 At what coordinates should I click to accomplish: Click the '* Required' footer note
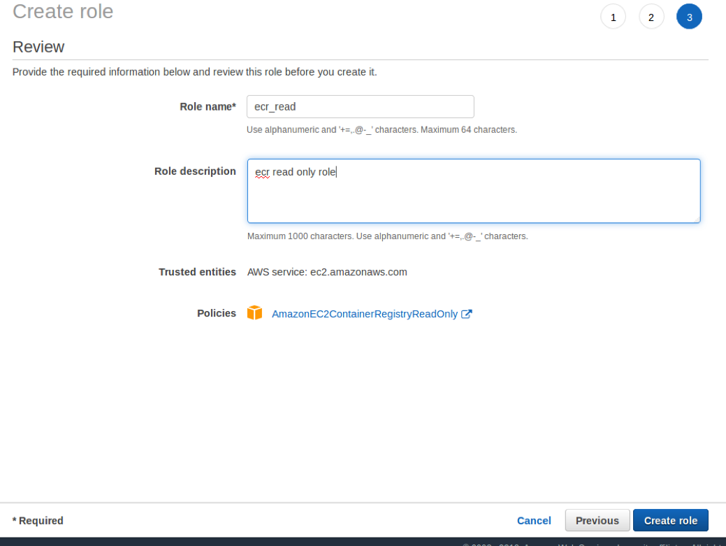pyautogui.click(x=38, y=521)
